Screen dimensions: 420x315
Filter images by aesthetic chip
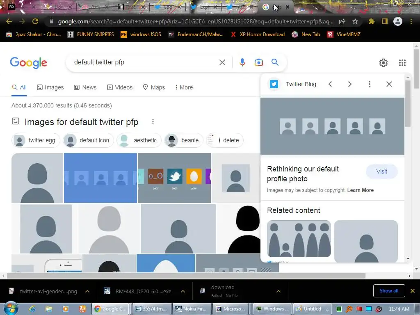(139, 140)
